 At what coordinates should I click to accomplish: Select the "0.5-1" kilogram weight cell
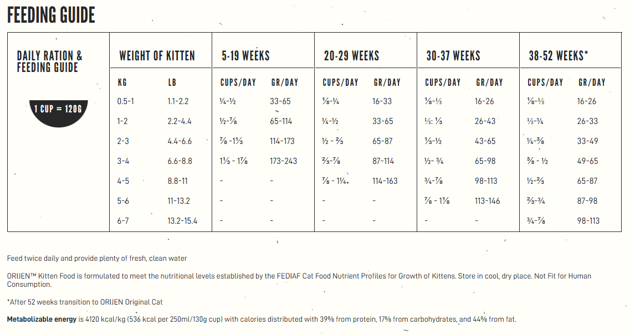(126, 101)
